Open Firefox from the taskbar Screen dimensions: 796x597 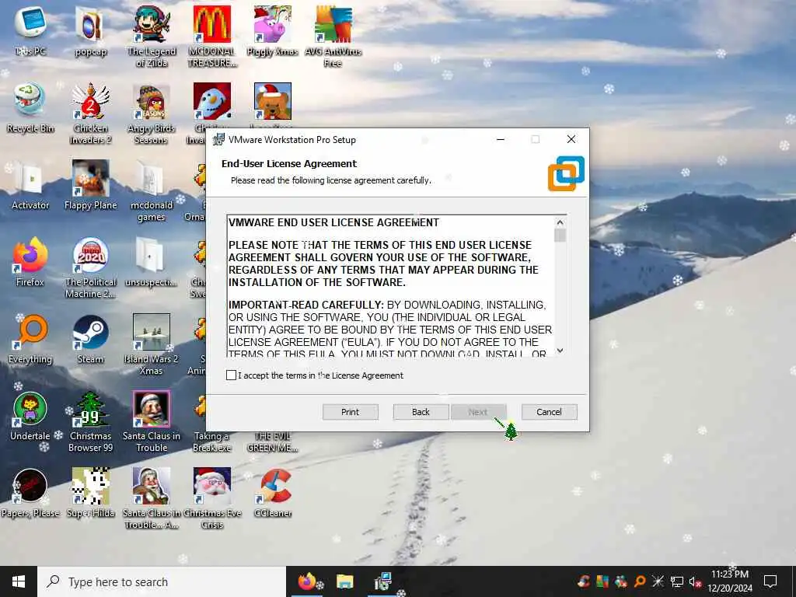point(308,581)
